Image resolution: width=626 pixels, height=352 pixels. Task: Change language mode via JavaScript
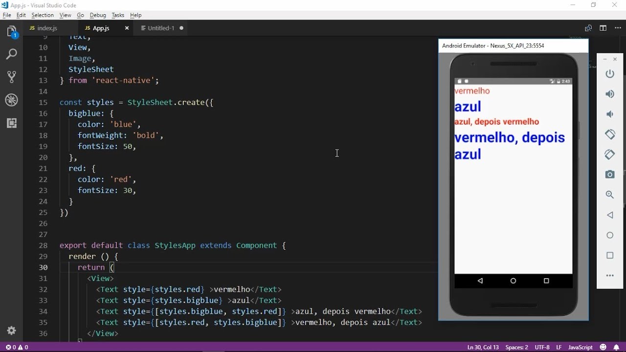[x=581, y=347]
